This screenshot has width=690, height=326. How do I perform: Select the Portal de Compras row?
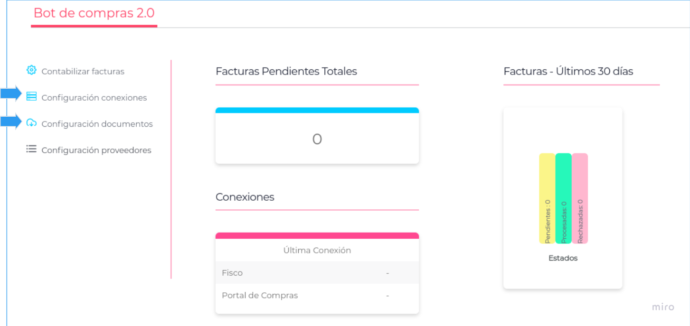pyautogui.click(x=317, y=295)
